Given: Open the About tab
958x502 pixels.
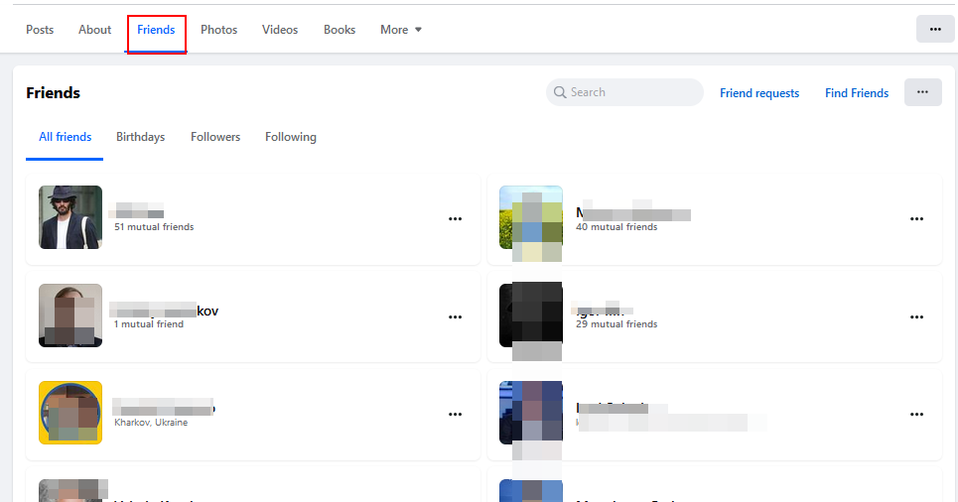Looking at the screenshot, I should [94, 30].
